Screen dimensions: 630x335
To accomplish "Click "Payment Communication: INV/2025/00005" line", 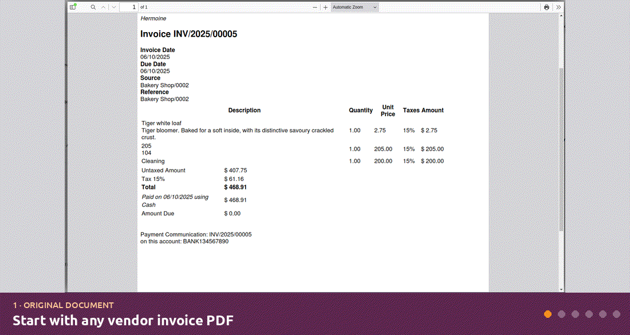I will pos(196,234).
